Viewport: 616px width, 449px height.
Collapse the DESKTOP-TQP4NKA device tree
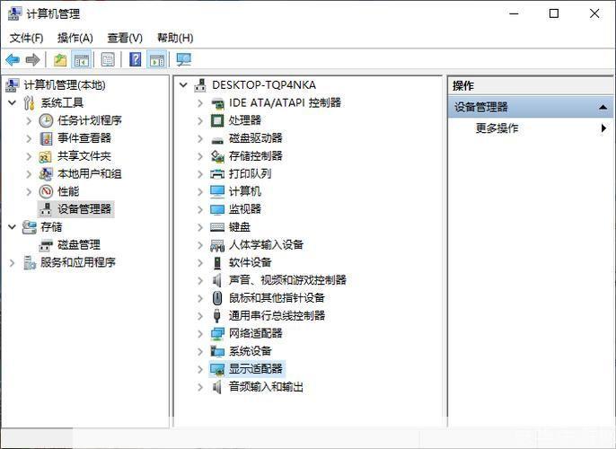click(x=183, y=84)
